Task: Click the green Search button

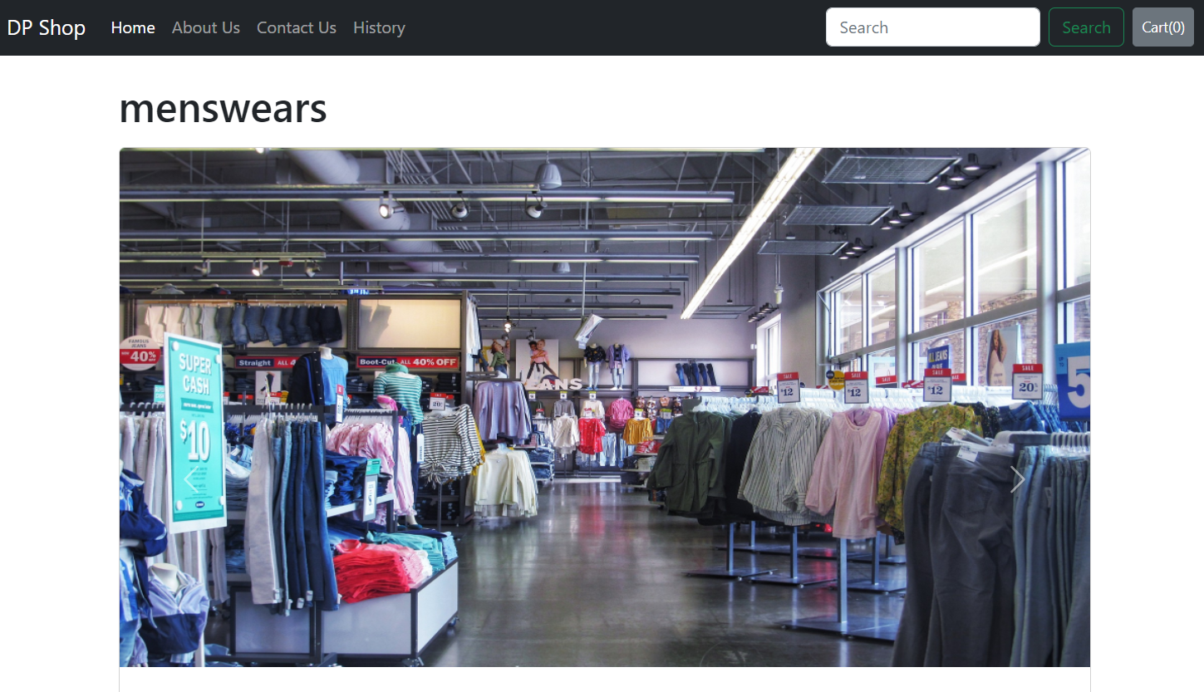Action: tap(1086, 27)
